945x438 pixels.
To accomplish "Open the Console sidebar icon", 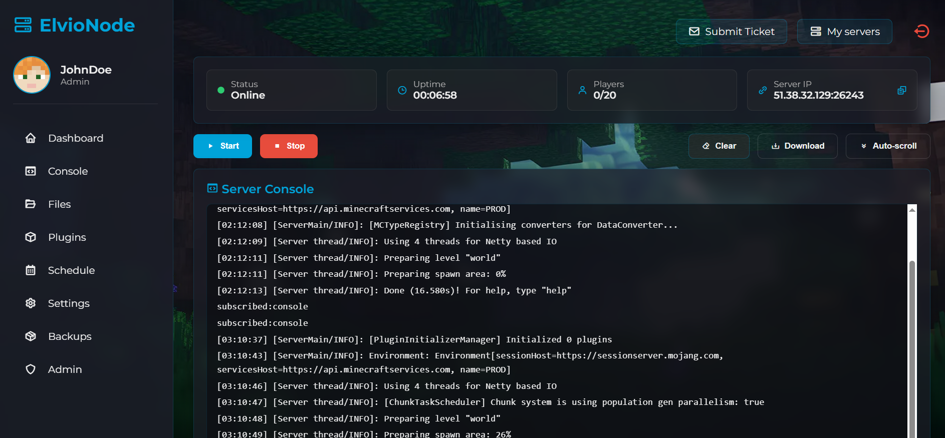I will (31, 171).
